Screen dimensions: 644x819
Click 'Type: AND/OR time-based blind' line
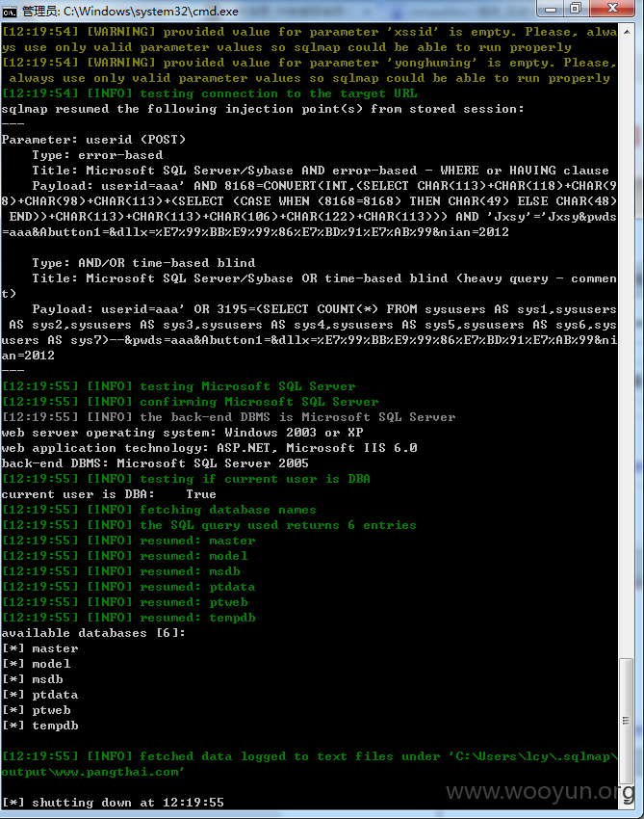click(x=143, y=263)
